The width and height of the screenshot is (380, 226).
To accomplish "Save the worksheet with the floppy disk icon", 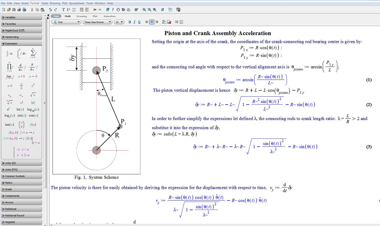I will [14, 10].
